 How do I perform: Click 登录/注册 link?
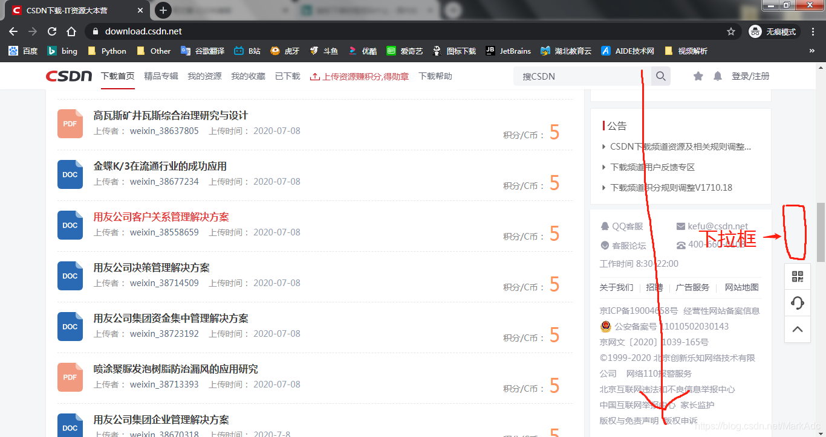coord(750,76)
